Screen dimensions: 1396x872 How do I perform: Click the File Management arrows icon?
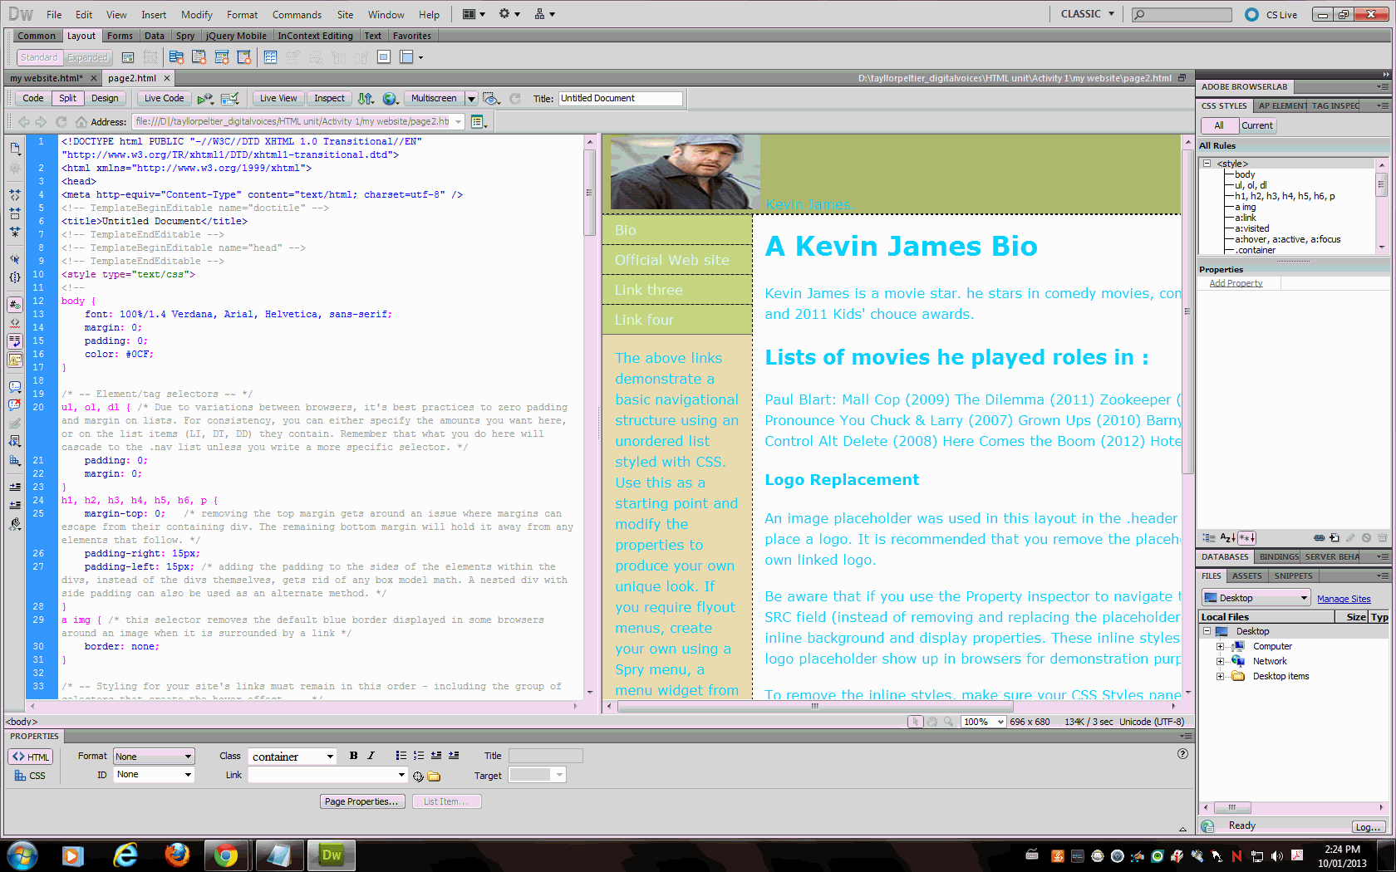click(366, 98)
